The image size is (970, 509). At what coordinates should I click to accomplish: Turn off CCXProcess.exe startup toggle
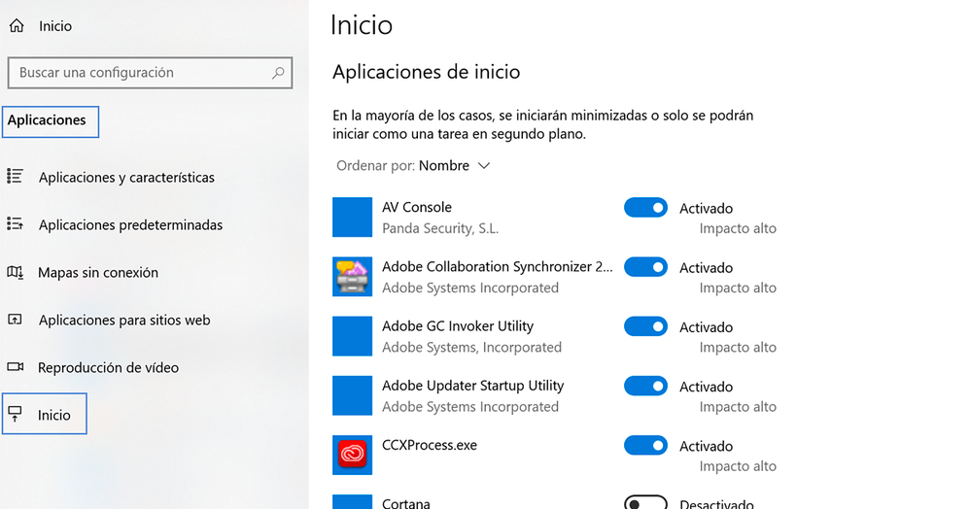645,445
